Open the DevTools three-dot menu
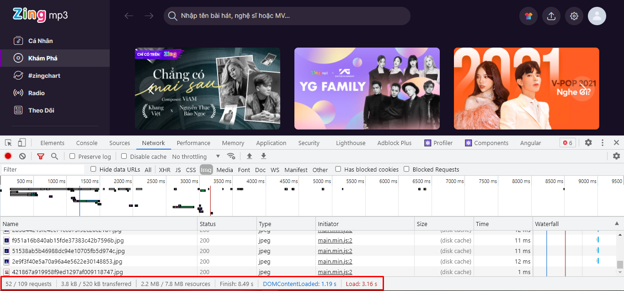 tap(603, 143)
